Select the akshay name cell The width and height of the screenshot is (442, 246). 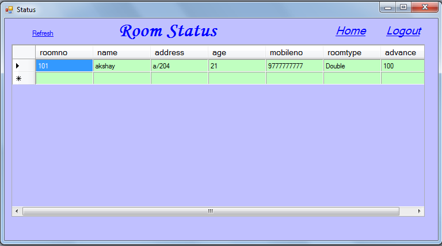(x=121, y=66)
